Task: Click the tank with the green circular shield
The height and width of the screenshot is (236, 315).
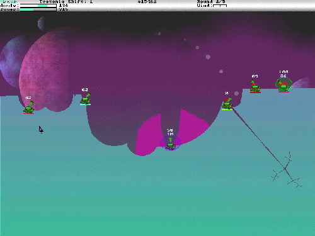Action: pyautogui.click(x=283, y=84)
